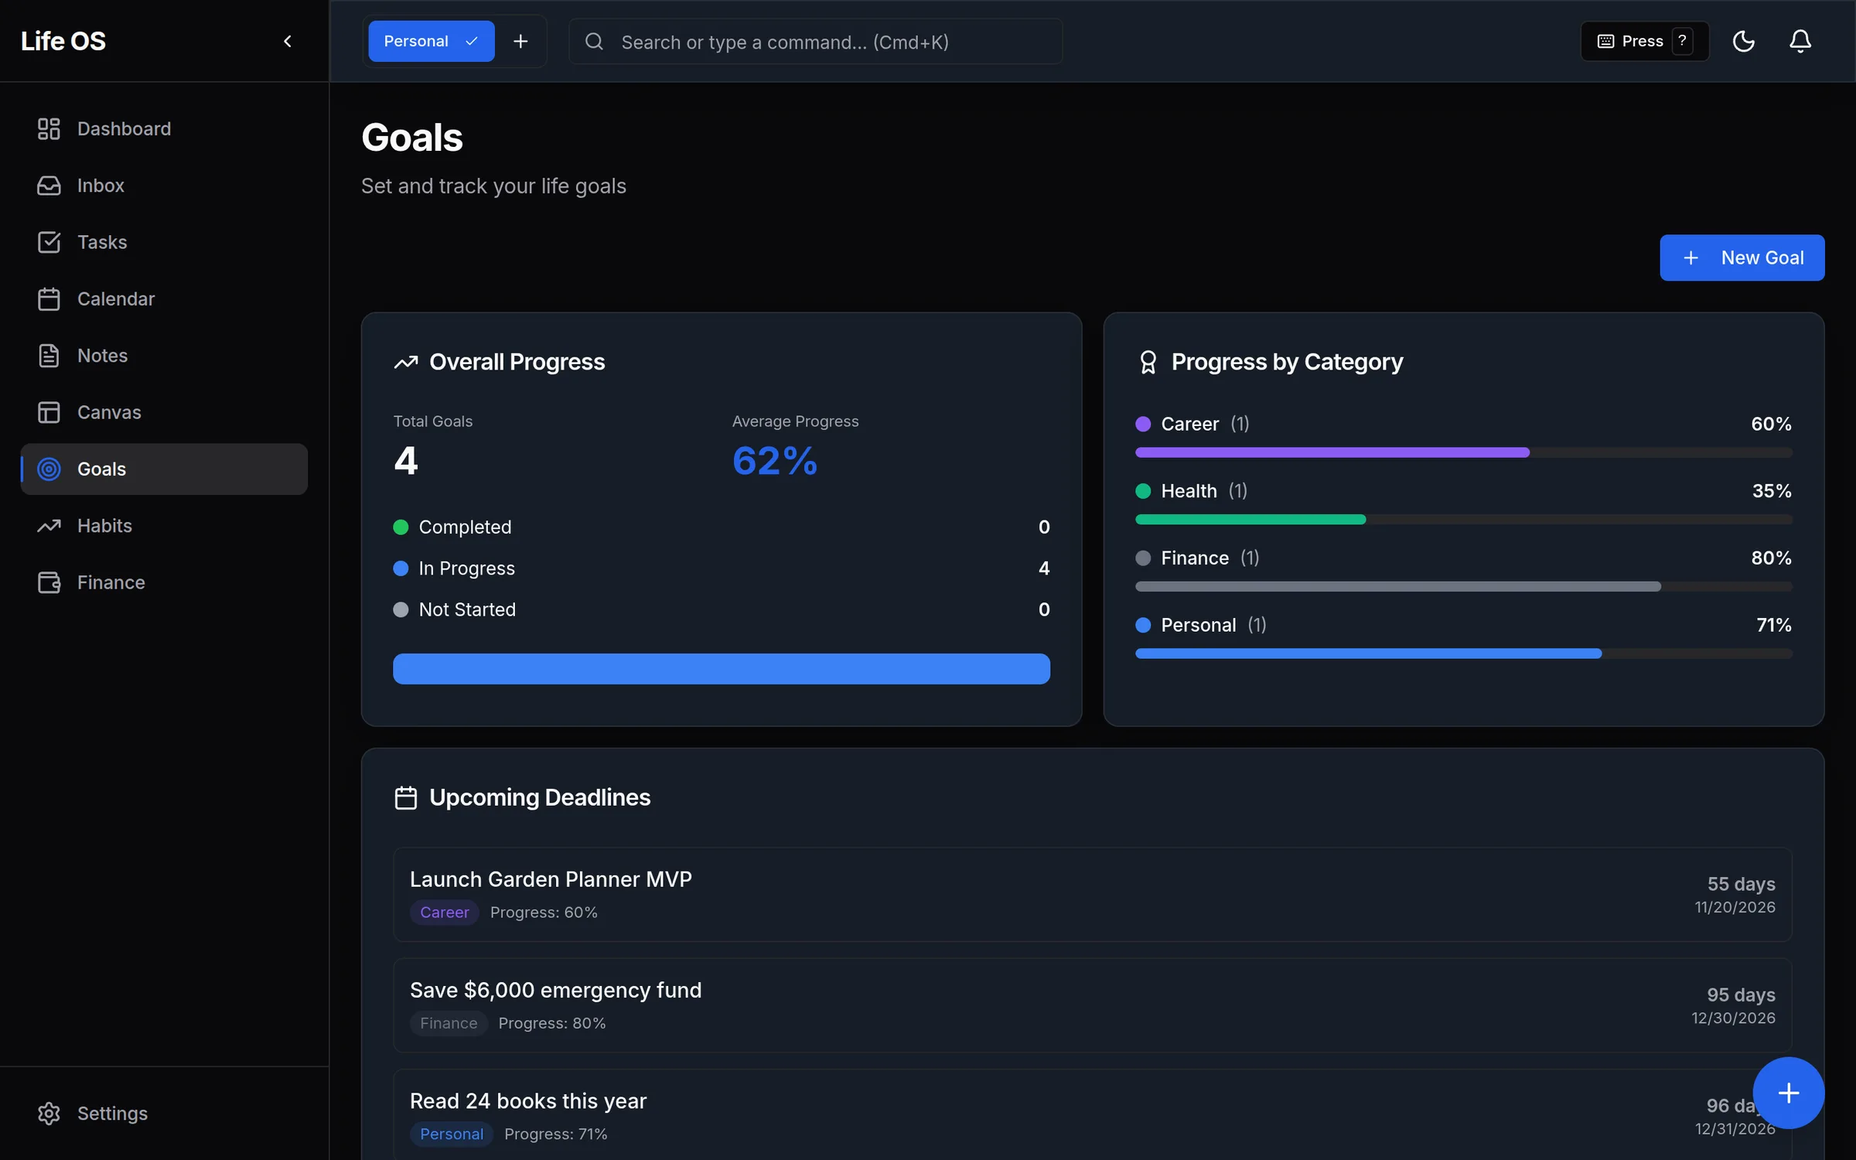
Task: Open the Habits trend icon
Action: (x=49, y=526)
